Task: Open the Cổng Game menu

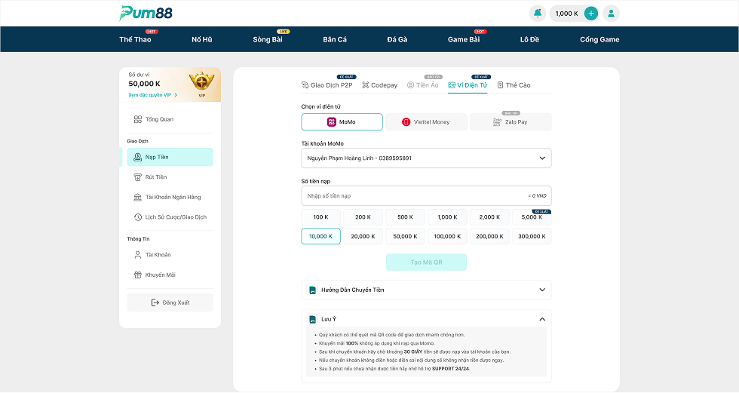Action: coord(599,39)
